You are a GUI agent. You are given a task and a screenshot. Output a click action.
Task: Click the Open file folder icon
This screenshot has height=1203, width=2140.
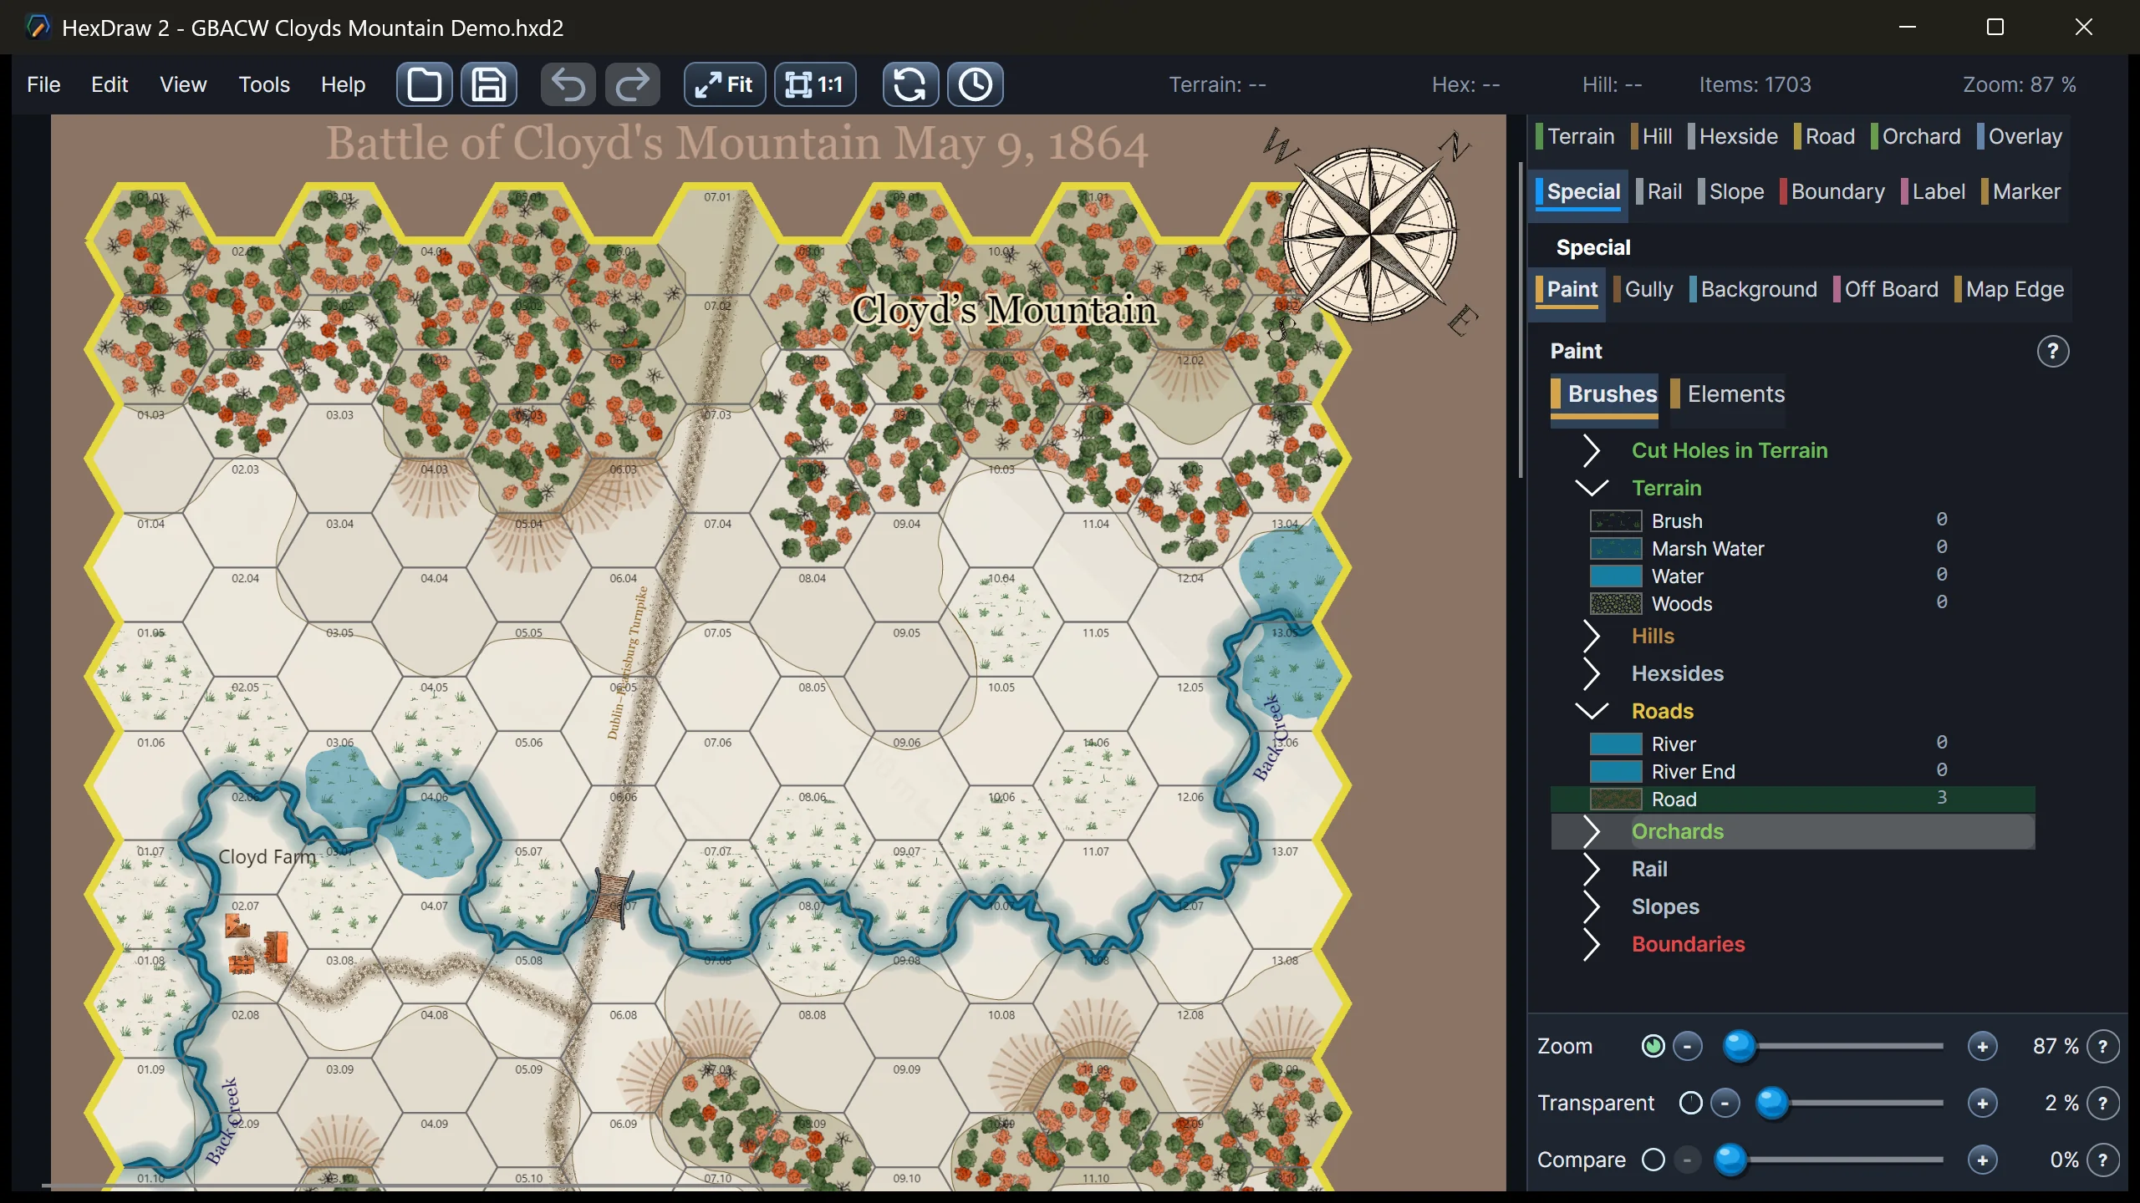[425, 84]
